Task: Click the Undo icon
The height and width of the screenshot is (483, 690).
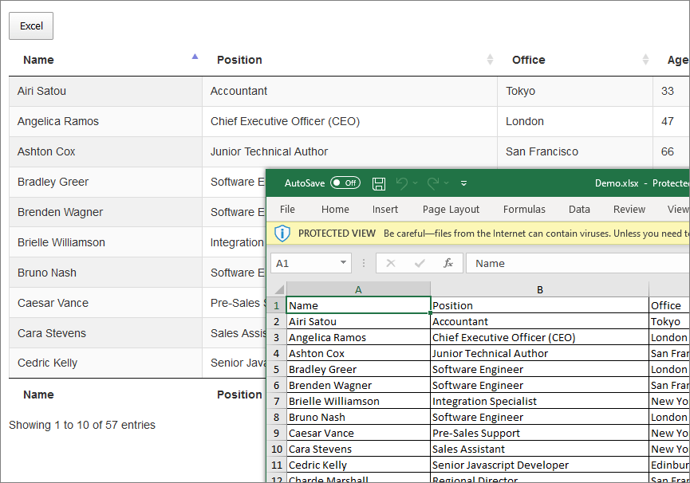Action: [x=404, y=183]
